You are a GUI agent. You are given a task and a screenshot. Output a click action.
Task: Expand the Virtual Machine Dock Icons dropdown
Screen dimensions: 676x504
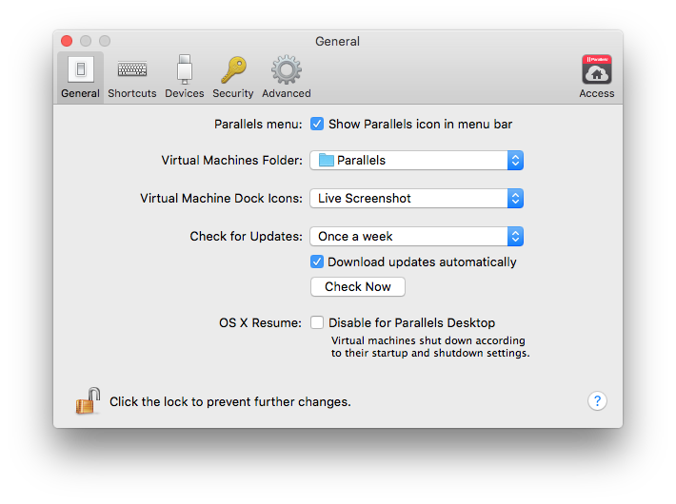click(416, 199)
